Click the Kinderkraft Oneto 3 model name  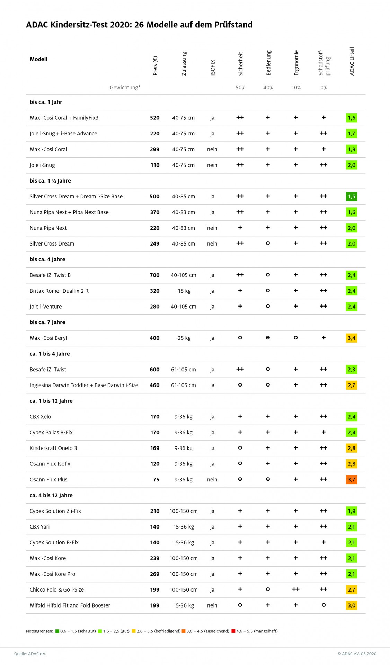53,448
